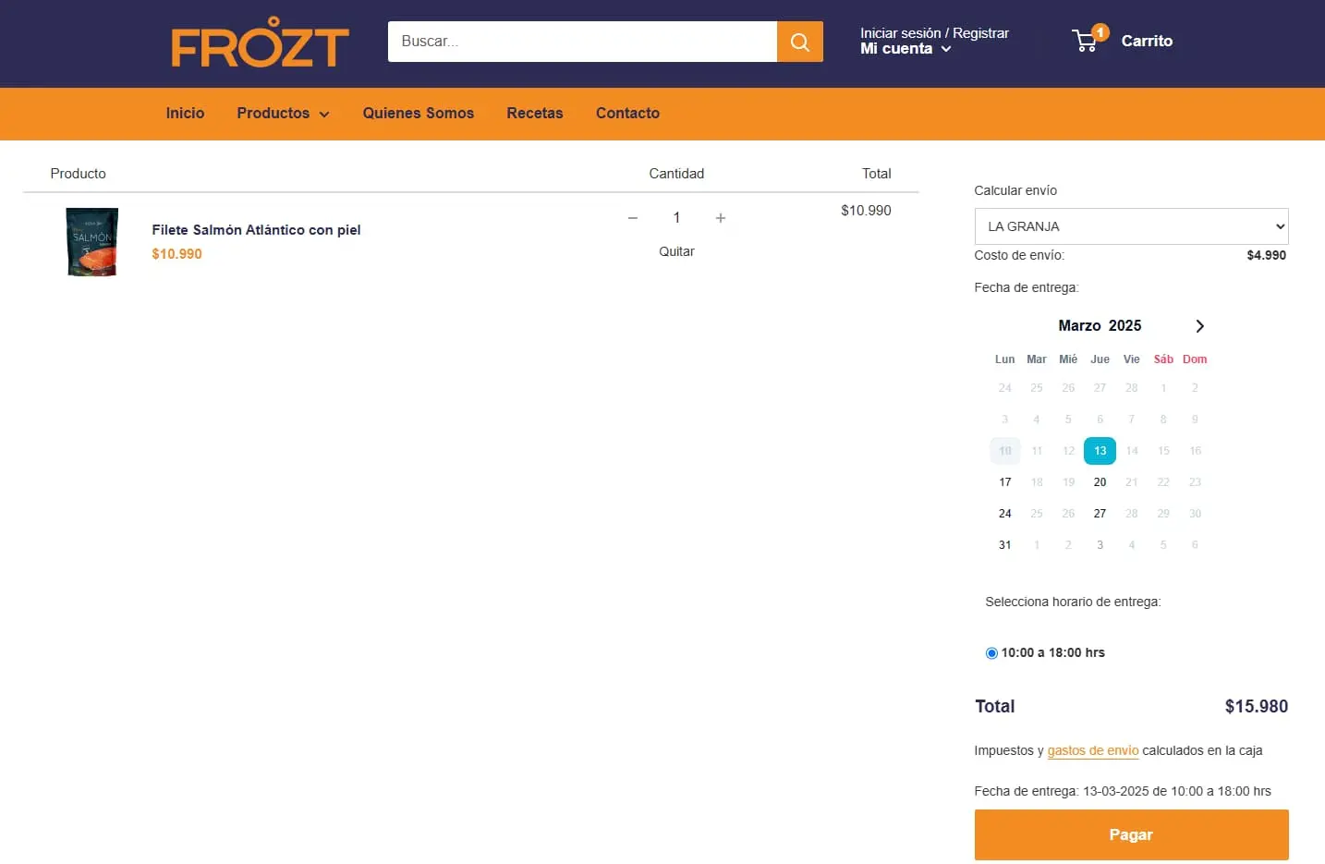
Task: Open the Recetas menu item
Action: pyautogui.click(x=535, y=113)
